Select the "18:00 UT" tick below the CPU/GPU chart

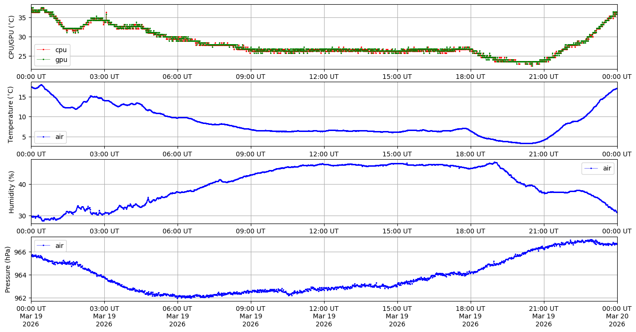[x=470, y=76]
